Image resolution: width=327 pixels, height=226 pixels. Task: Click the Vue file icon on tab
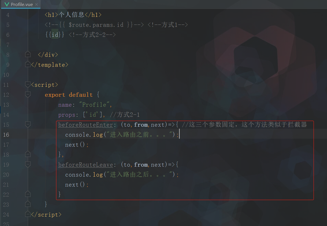7,4
